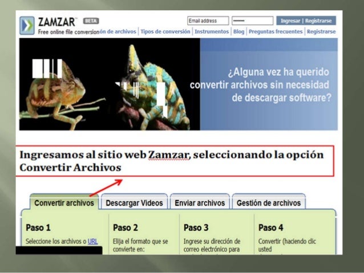Click the chameleon banner image
Viewport: 364px width, 273px height.
110,84
